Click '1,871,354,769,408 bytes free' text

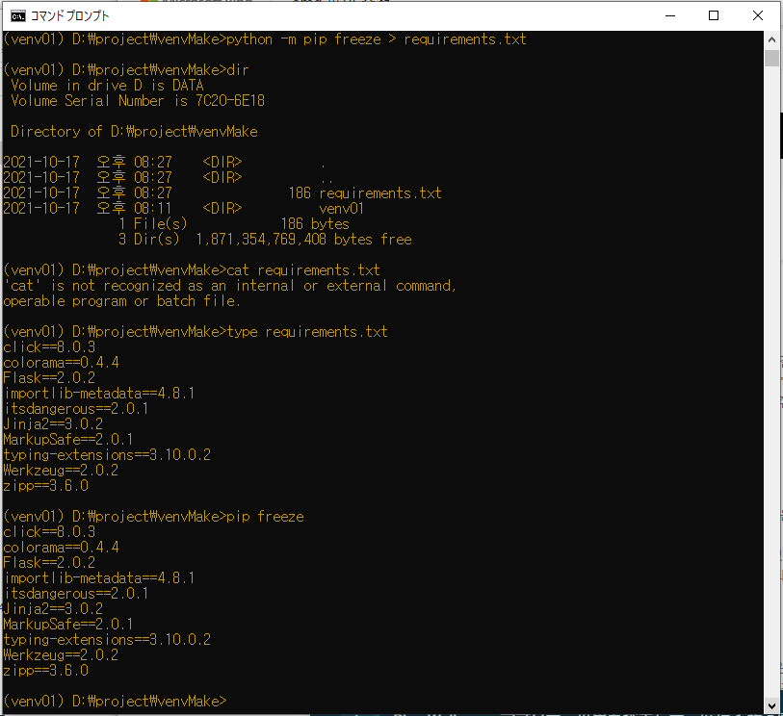tap(303, 240)
